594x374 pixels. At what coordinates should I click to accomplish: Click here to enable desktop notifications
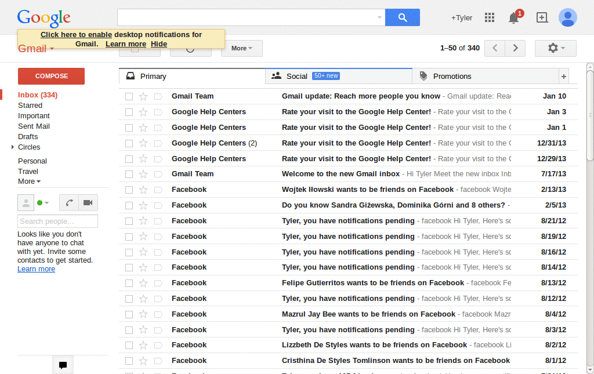[x=76, y=34]
